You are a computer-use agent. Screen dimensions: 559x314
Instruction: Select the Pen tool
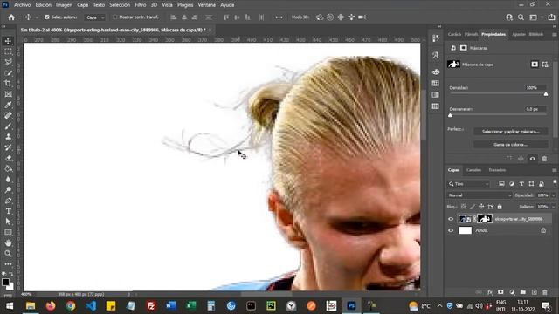point(8,201)
